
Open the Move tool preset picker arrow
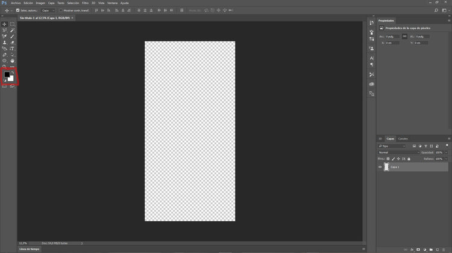(11, 11)
